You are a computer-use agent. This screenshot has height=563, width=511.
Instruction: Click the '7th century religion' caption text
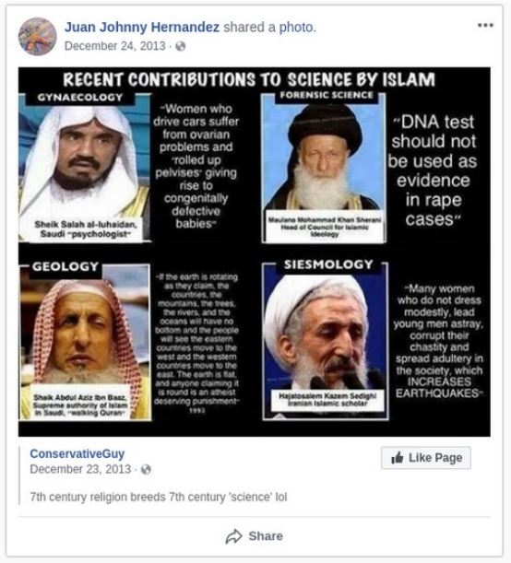point(159,497)
